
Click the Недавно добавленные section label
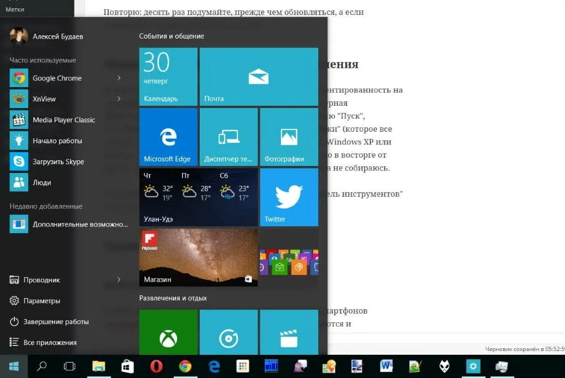pyautogui.click(x=46, y=206)
